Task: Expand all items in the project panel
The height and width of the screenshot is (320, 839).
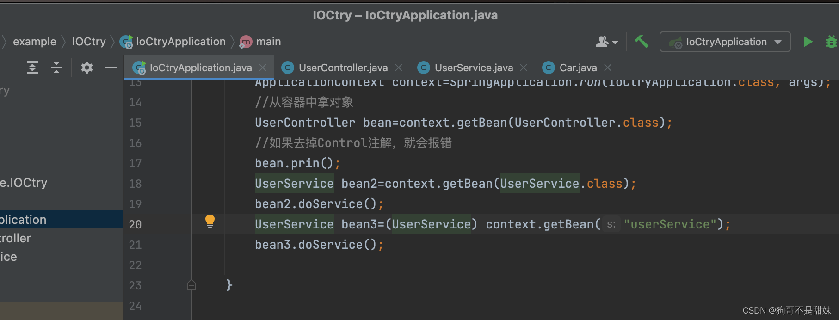Action: click(x=32, y=68)
